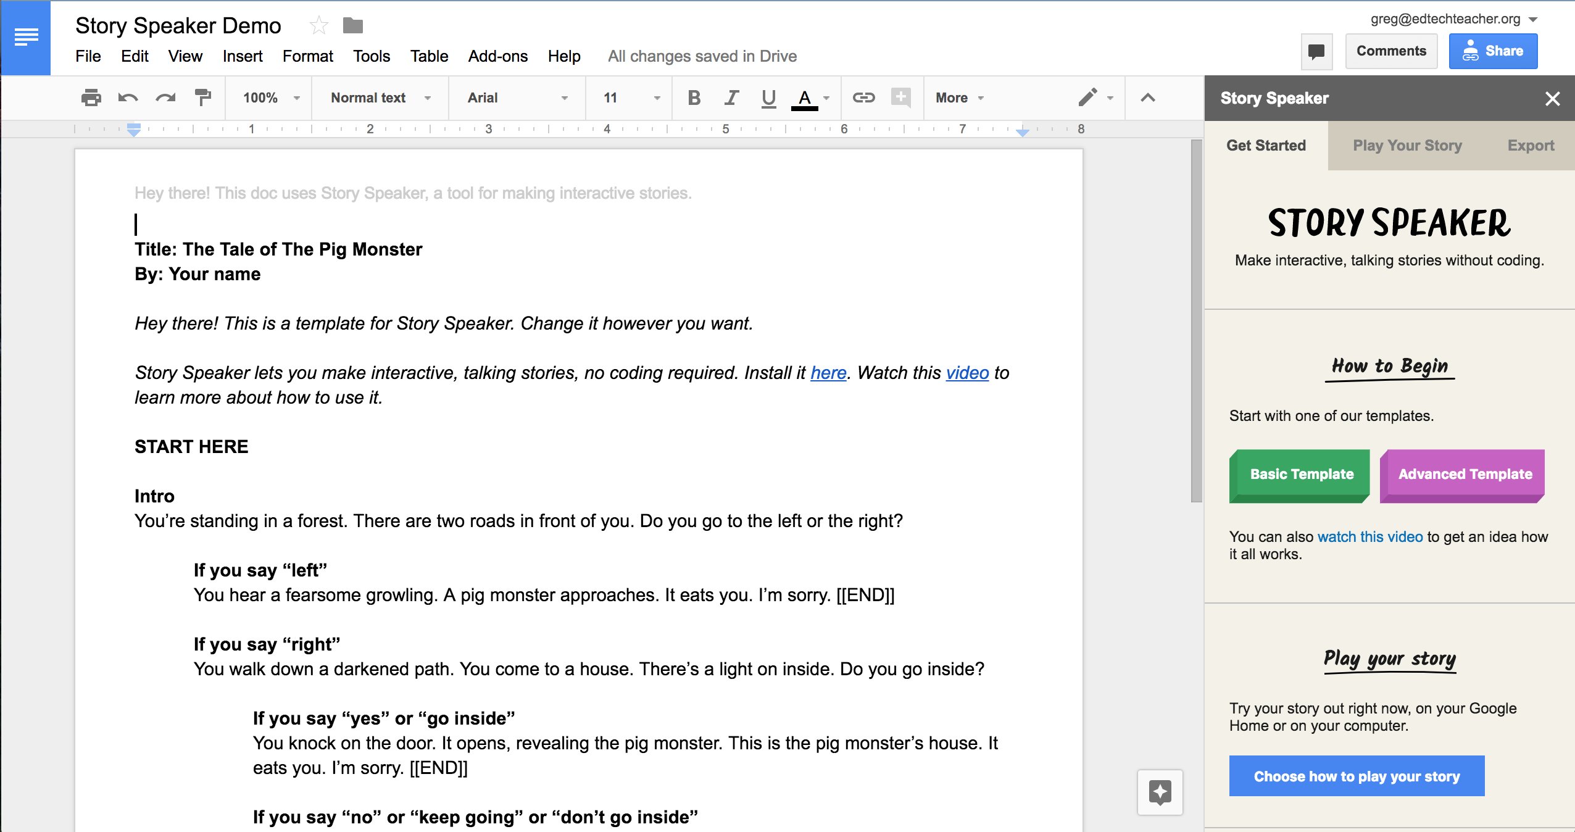Click the document vertical scrollbar
Screen dimensions: 1575x832
pyautogui.click(x=1196, y=321)
